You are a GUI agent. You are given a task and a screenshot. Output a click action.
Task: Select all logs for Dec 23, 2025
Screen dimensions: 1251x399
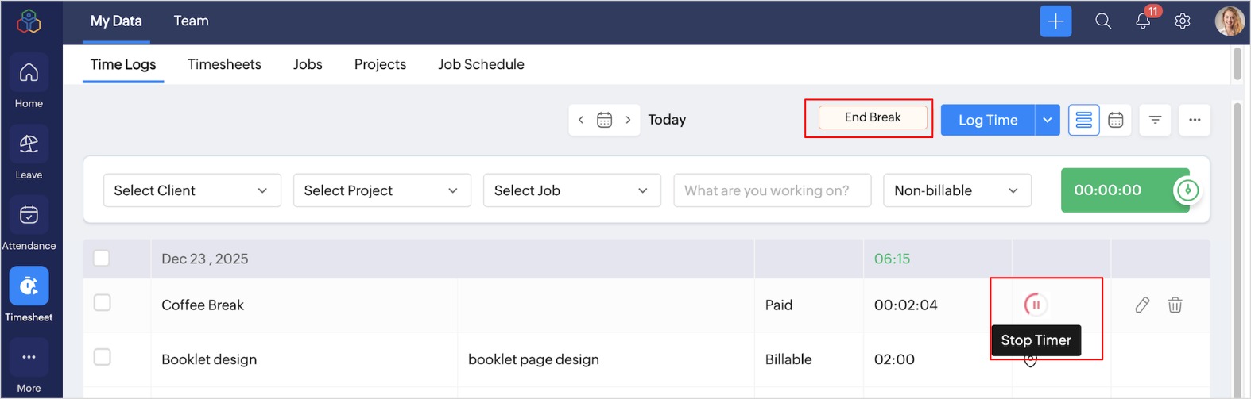click(x=102, y=259)
